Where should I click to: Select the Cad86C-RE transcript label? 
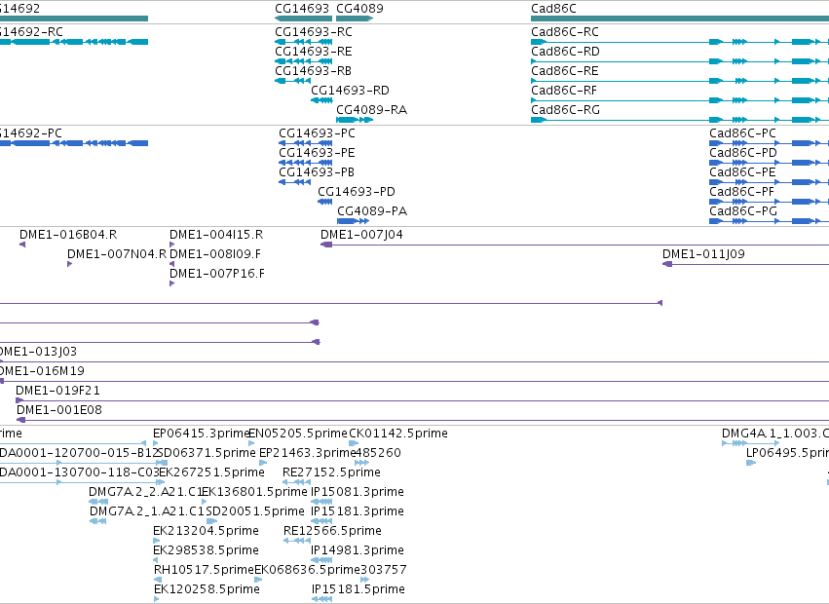coord(565,71)
